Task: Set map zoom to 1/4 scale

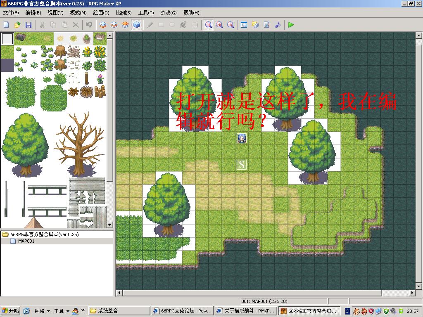Action: [230, 25]
